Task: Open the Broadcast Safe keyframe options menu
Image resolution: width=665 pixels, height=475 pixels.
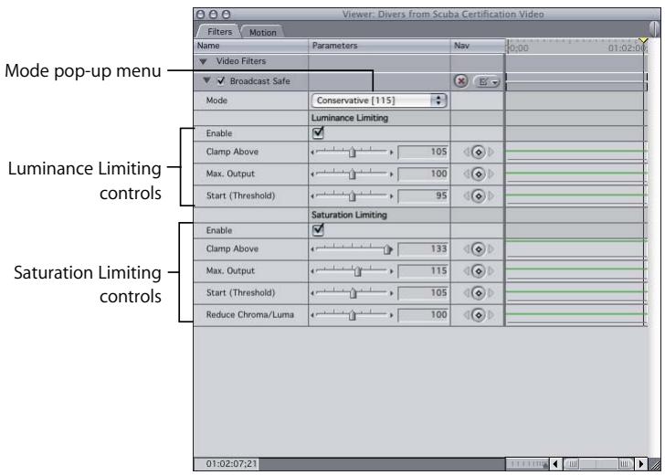Action: [487, 81]
